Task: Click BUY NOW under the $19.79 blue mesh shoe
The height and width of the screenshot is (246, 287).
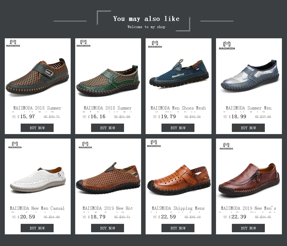Action: tap(178, 128)
